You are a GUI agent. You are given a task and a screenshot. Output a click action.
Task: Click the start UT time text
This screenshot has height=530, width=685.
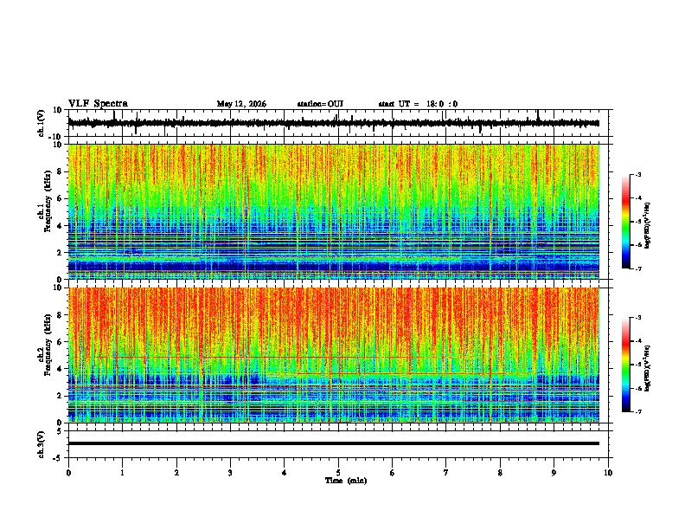[418, 104]
